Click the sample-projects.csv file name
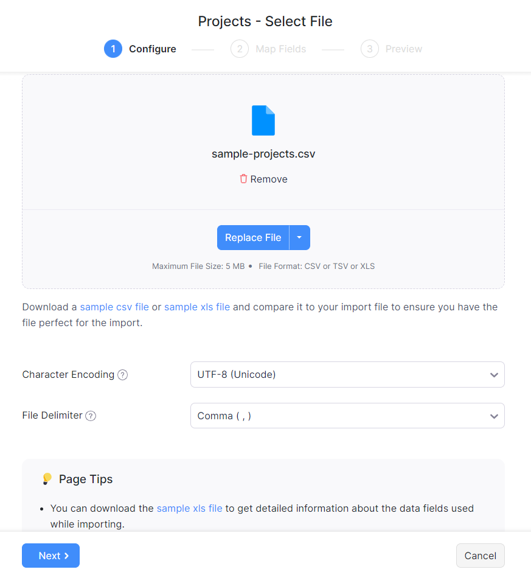The width and height of the screenshot is (531, 575). (x=263, y=154)
